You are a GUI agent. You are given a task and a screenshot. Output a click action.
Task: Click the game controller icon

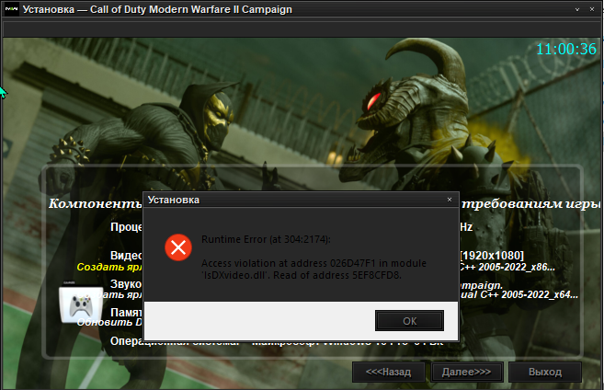tap(80, 304)
